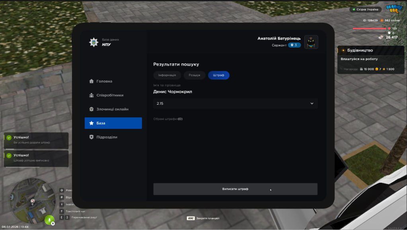Click the house icon beside Головна

[92, 81]
